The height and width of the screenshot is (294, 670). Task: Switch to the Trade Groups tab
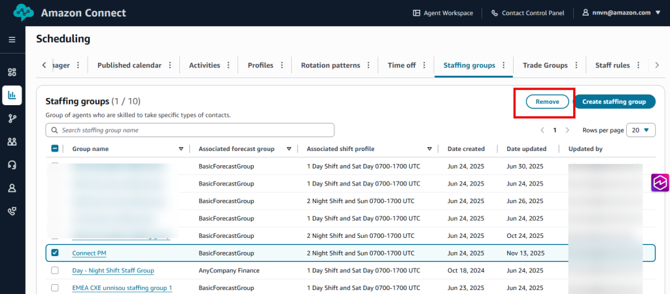(544, 65)
